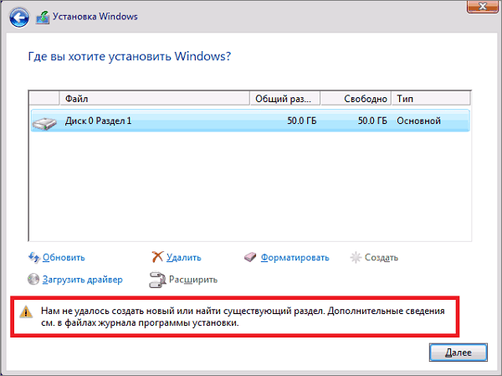Click the blue back arrow button
The height and width of the screenshot is (376, 502).
click(19, 17)
